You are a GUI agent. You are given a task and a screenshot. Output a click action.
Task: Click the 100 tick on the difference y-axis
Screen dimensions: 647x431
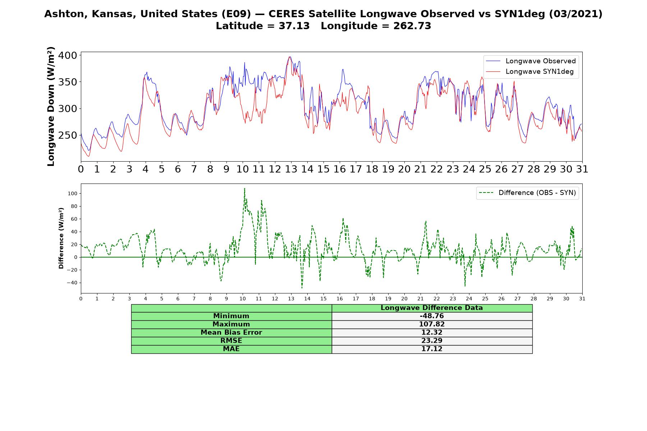point(73,194)
